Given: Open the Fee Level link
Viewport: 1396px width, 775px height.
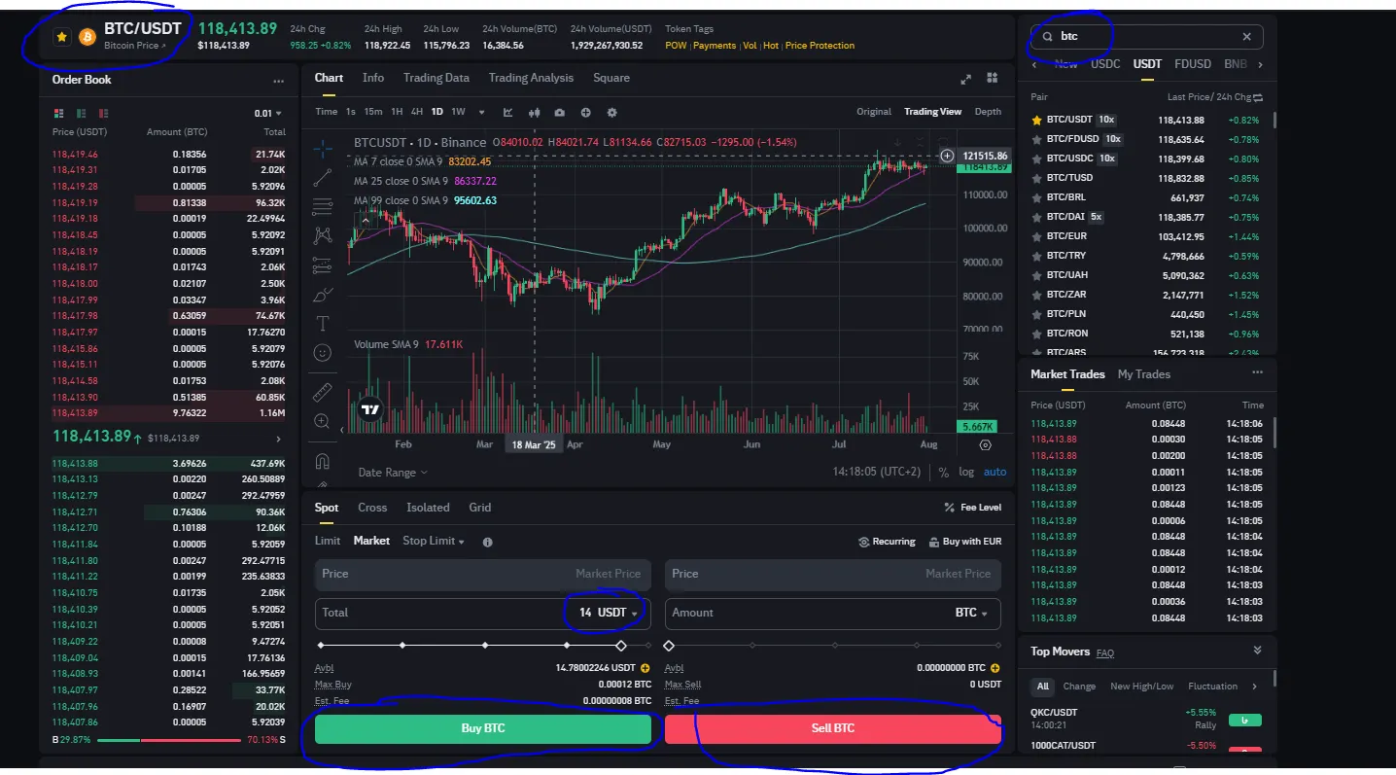Looking at the screenshot, I should pyautogui.click(x=972, y=508).
